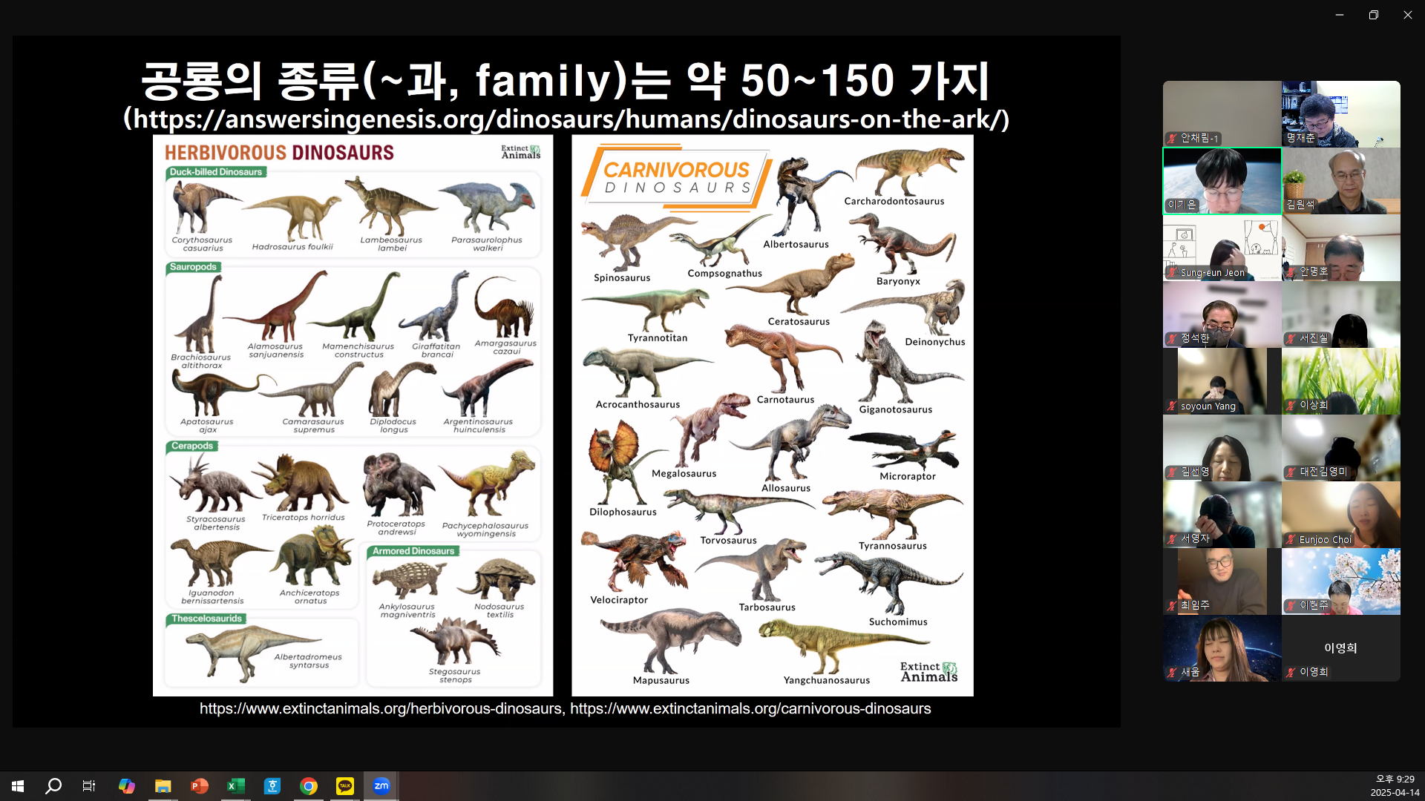1425x801 pixels.
Task: Select the 이현주 cherry blossom tile
Action: [1341, 581]
